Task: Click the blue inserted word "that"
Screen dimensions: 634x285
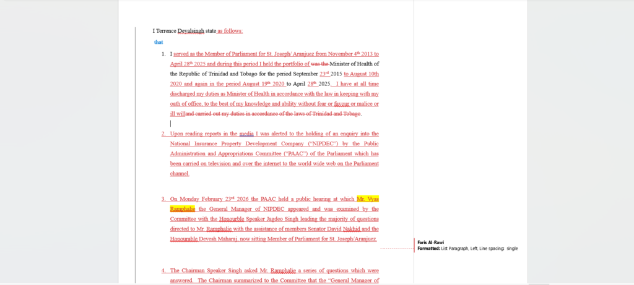Action: click(158, 43)
